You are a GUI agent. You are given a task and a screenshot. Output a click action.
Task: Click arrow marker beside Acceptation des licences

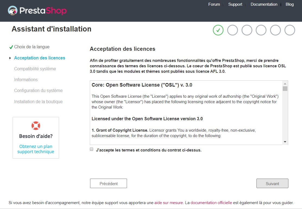[10, 58]
